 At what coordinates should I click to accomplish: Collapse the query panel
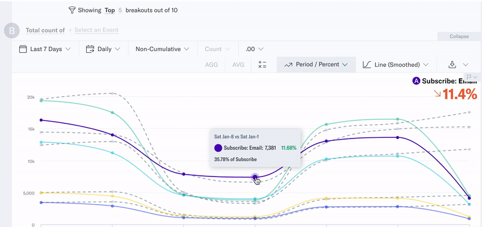point(459,36)
